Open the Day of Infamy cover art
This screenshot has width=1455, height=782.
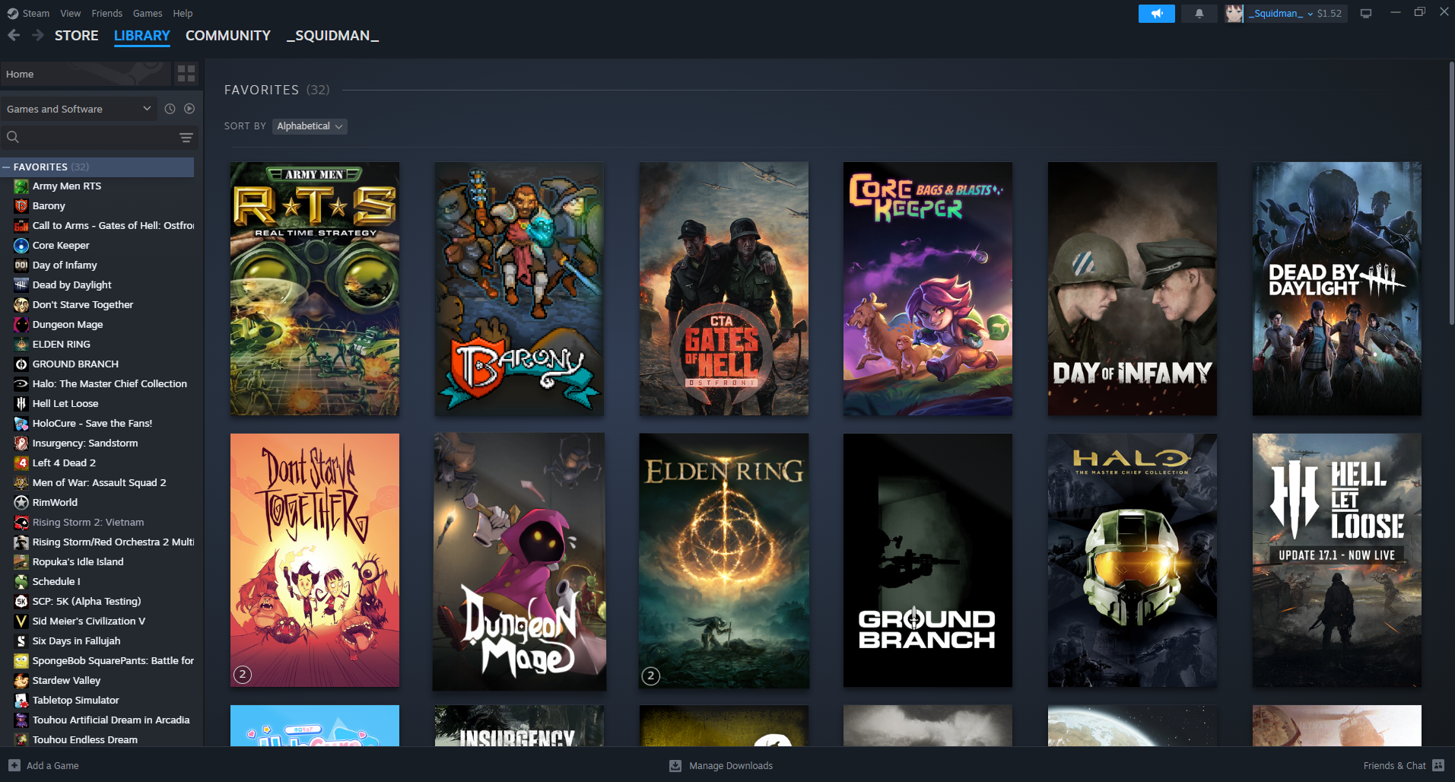[1133, 289]
